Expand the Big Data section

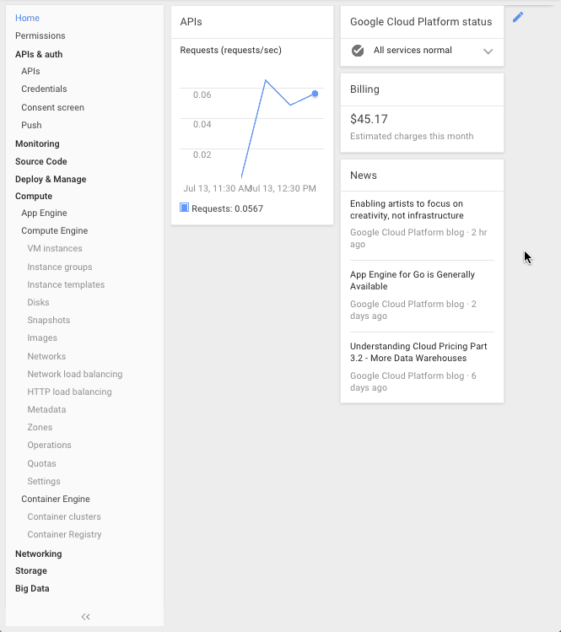[32, 589]
